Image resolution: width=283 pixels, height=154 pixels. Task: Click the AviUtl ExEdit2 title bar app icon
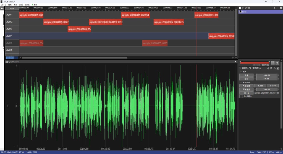1,1
